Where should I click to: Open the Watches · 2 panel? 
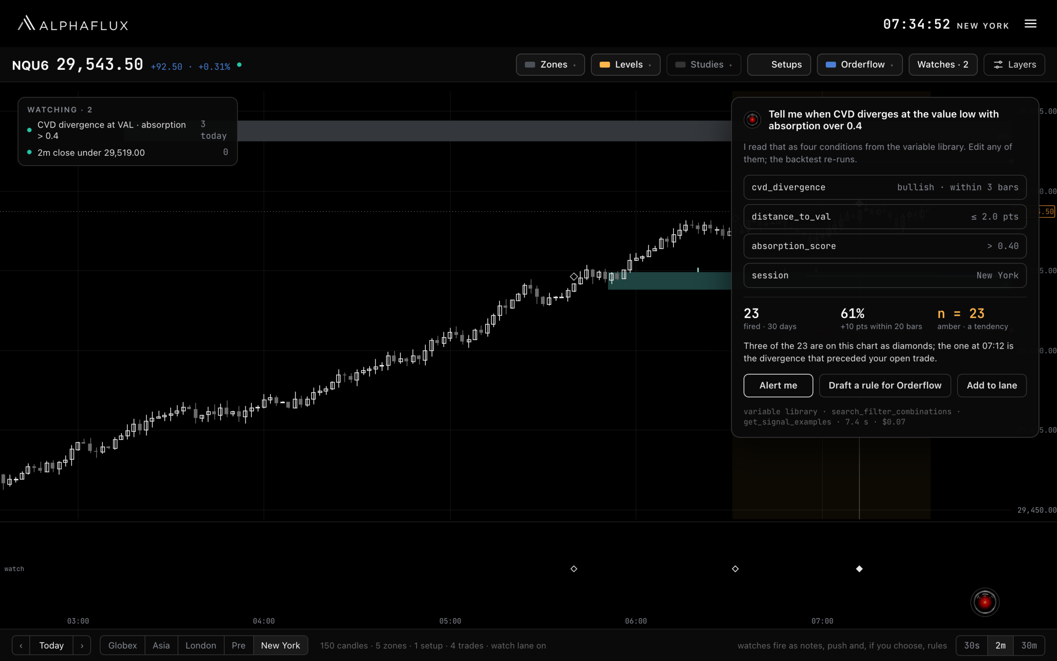click(x=943, y=65)
